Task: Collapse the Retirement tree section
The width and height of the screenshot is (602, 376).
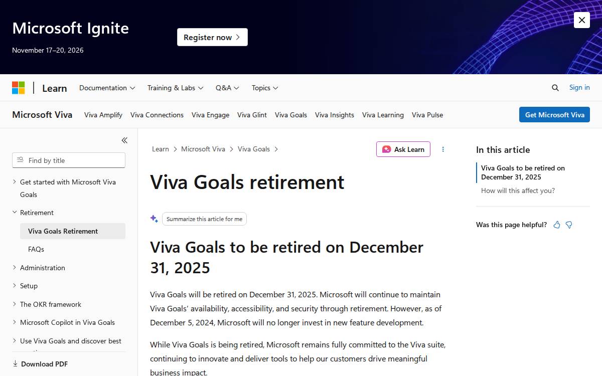Action: click(15, 213)
